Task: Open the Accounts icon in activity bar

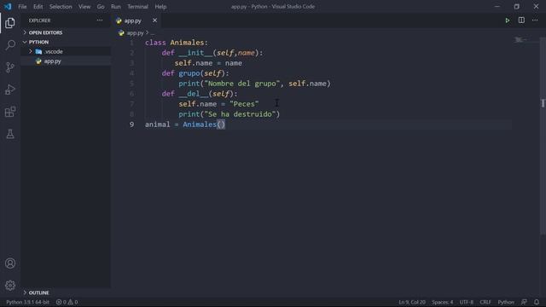Action: [x=10, y=264]
